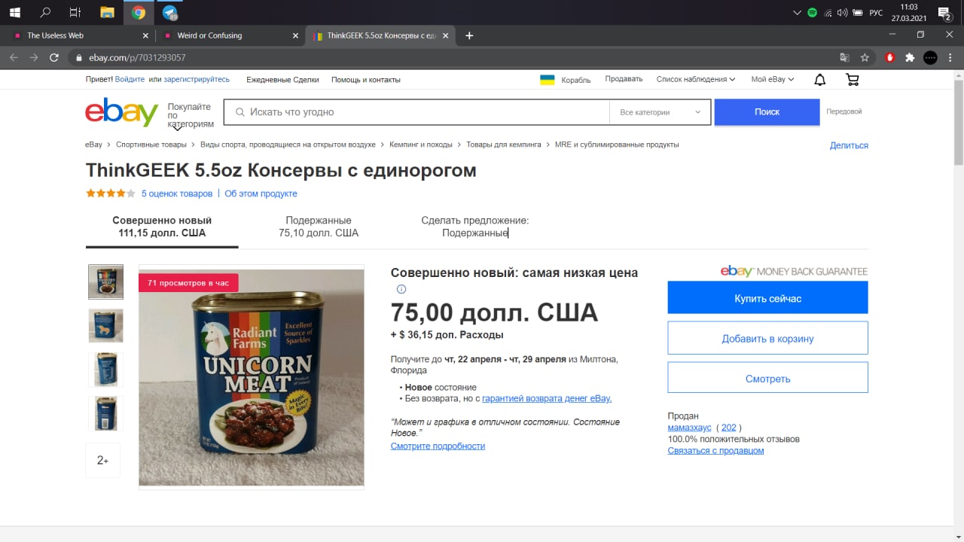
Task: Open the Windows Start menu
Action: (15, 12)
